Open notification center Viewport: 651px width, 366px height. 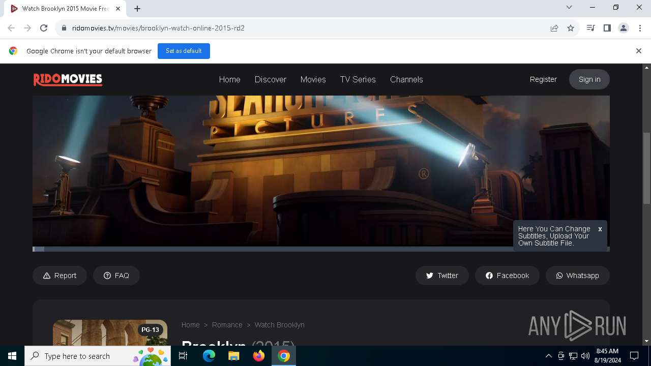pyautogui.click(x=634, y=356)
